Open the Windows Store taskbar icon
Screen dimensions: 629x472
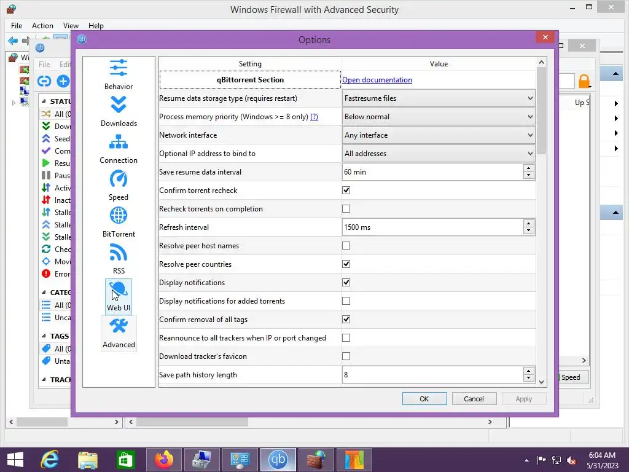[125, 460]
